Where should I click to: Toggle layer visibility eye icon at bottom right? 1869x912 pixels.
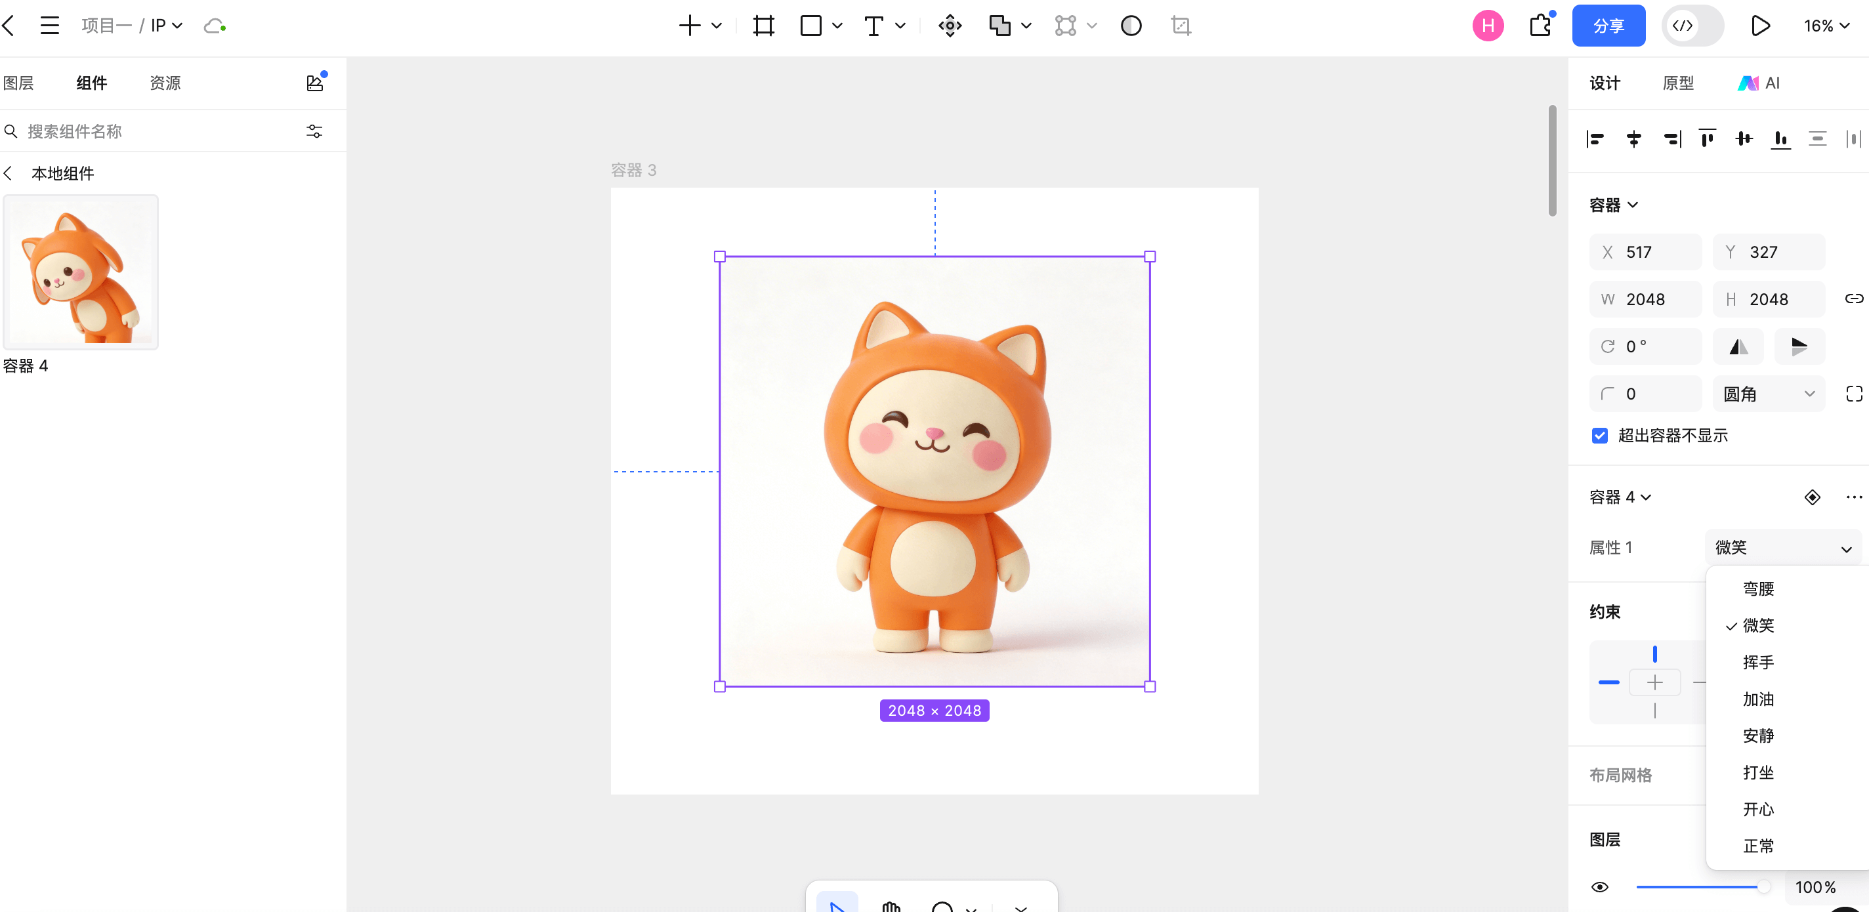[1599, 886]
